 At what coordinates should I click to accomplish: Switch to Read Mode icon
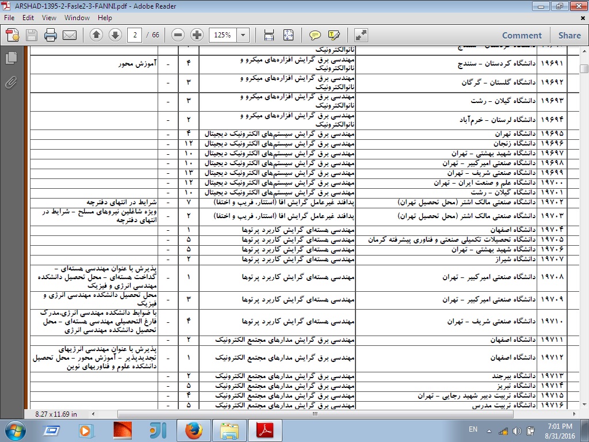pos(361,35)
